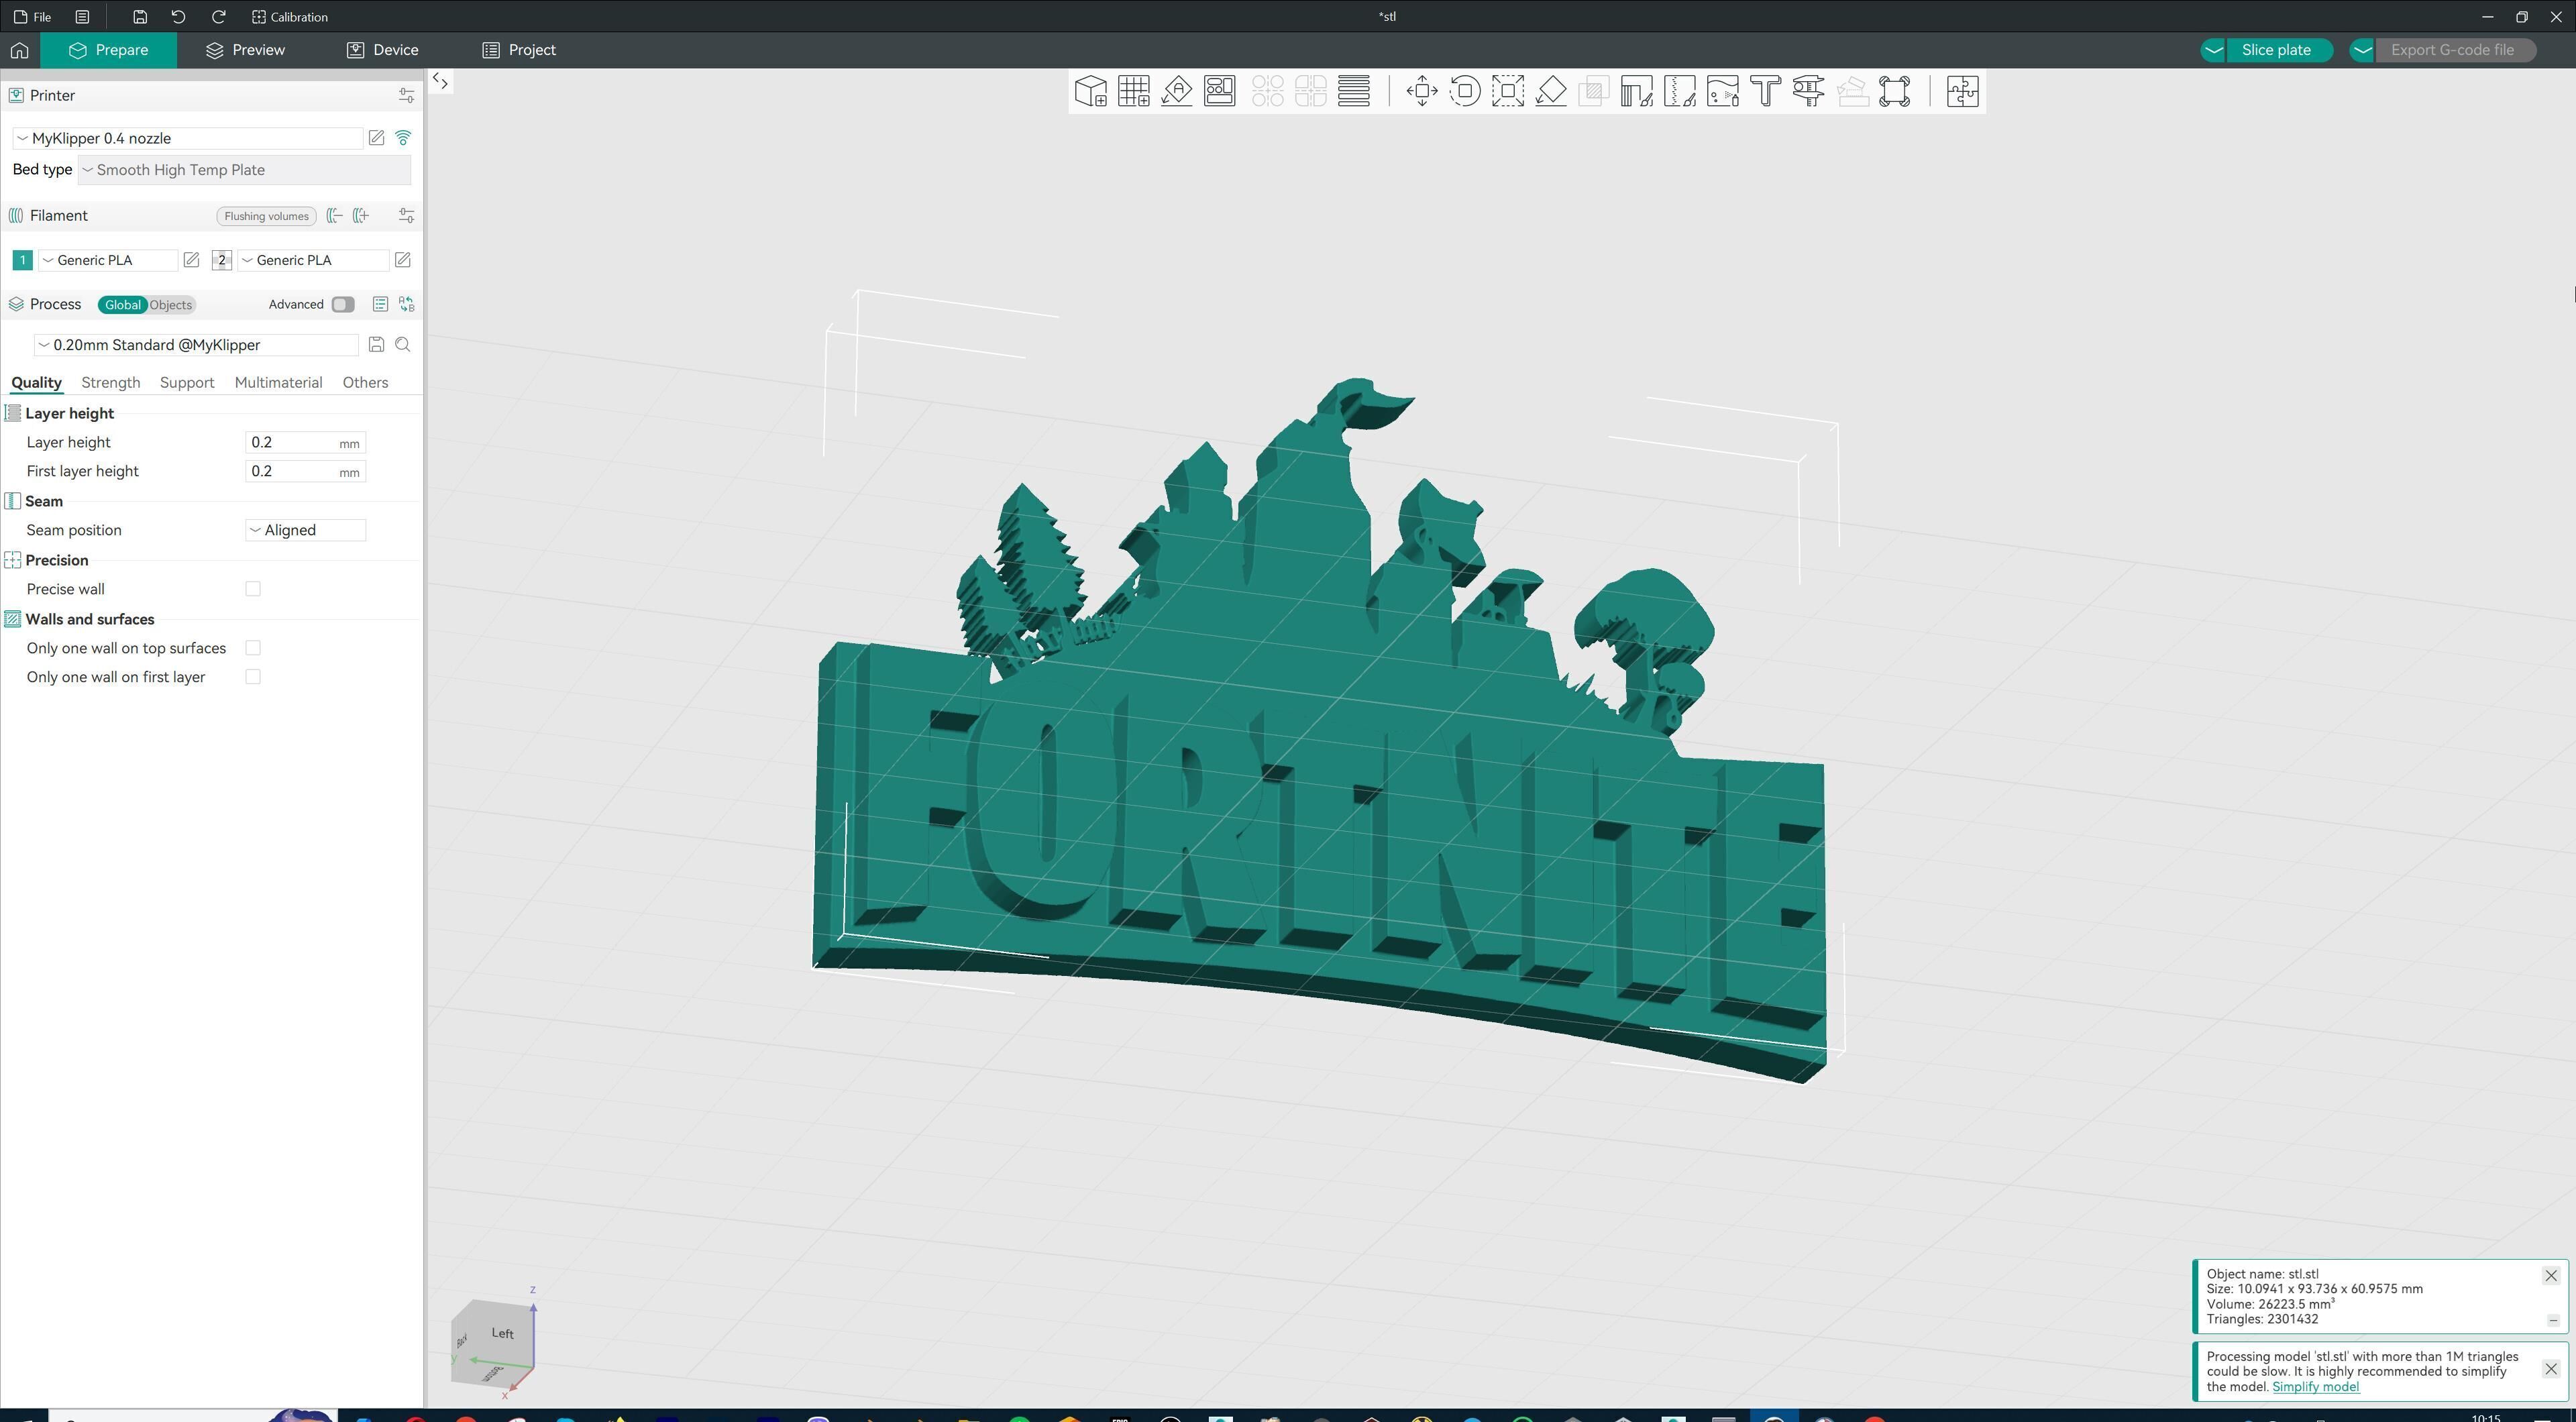
Task: Open the Support settings tab
Action: coord(187,382)
